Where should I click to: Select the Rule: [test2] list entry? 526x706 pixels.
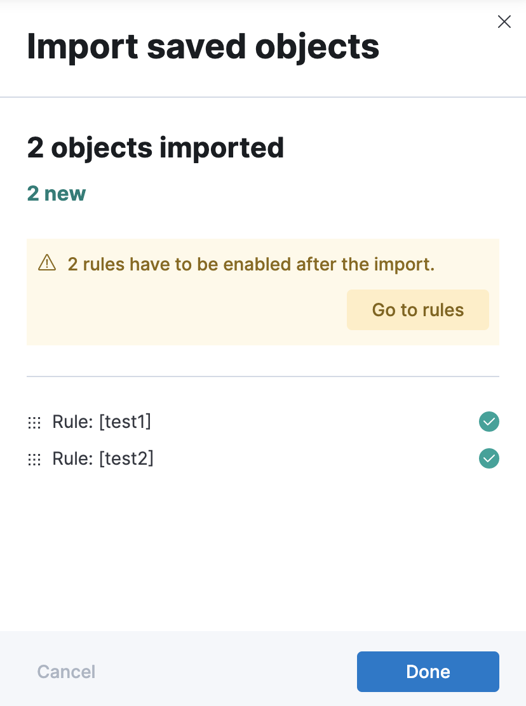[103, 458]
